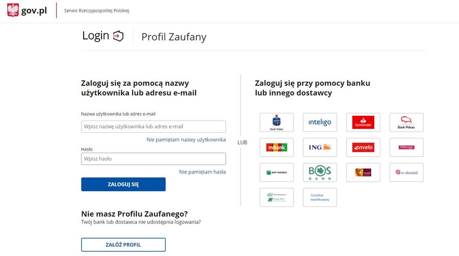Choose Alior Bank login tile

click(x=363, y=172)
